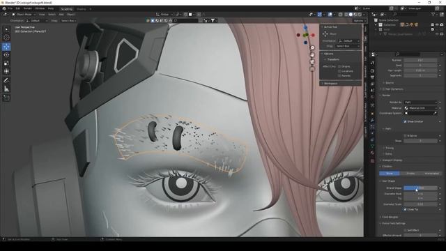Click the filter funnel icon in header
The height and width of the screenshot is (251, 446).
coord(213,20)
